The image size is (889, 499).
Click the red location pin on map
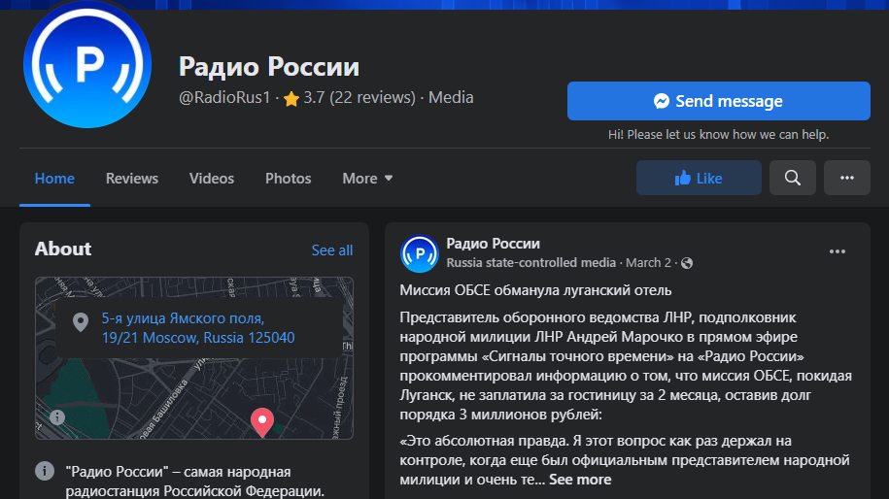[261, 421]
